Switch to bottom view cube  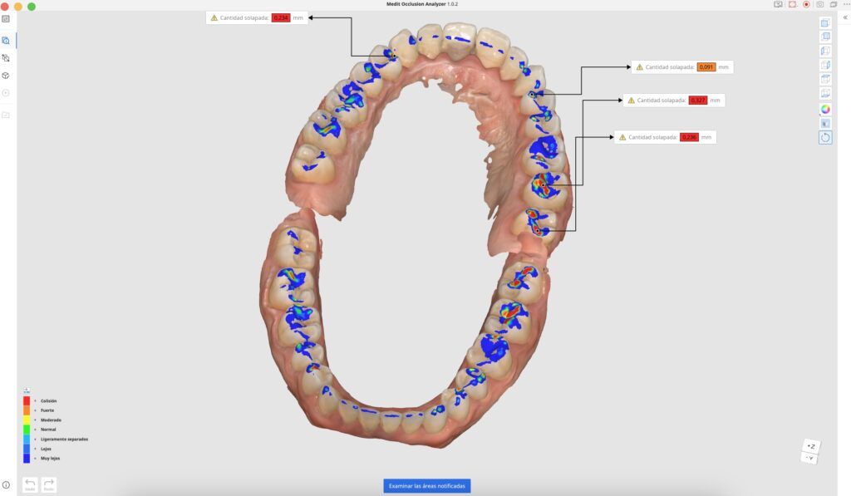coord(825,93)
